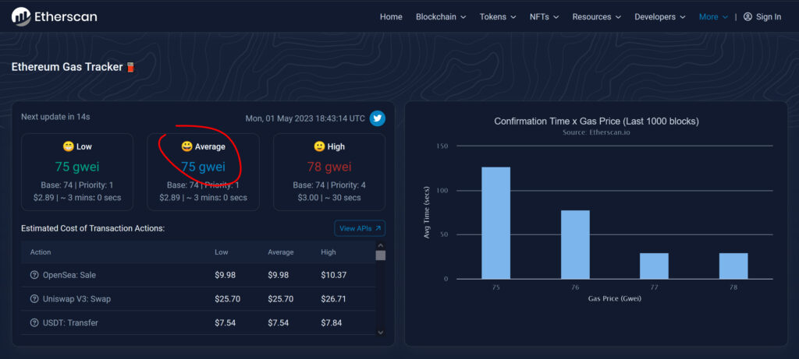
Task: Click the Twitter bird icon
Action: 378,118
